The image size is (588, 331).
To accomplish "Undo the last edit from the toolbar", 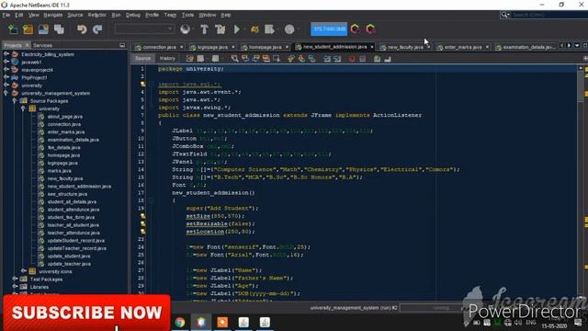I will (82, 29).
